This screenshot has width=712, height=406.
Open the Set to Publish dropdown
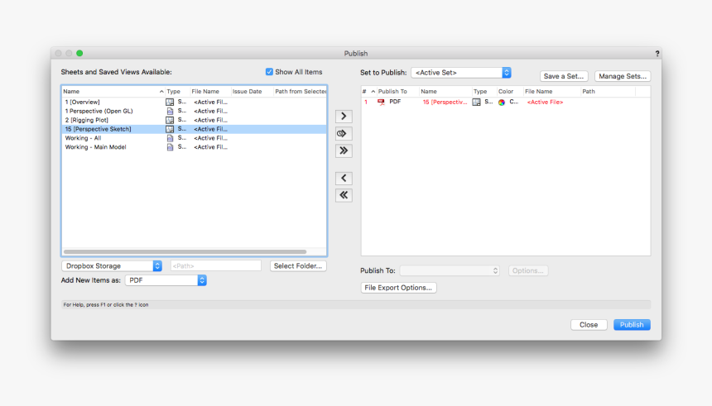(461, 73)
